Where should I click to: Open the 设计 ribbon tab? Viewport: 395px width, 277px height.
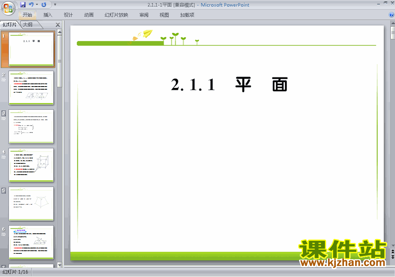coord(68,15)
